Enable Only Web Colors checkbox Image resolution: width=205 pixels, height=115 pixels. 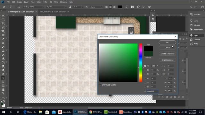point(100,85)
